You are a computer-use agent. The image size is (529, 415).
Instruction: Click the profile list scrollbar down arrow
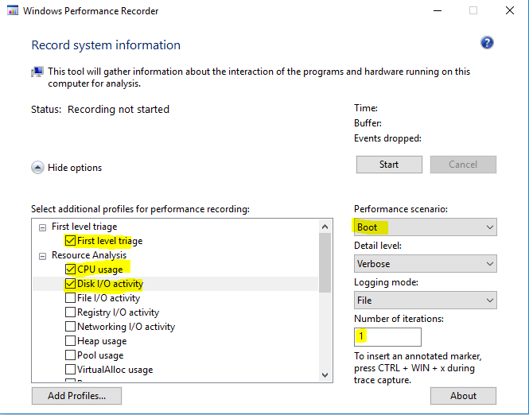[x=325, y=374]
